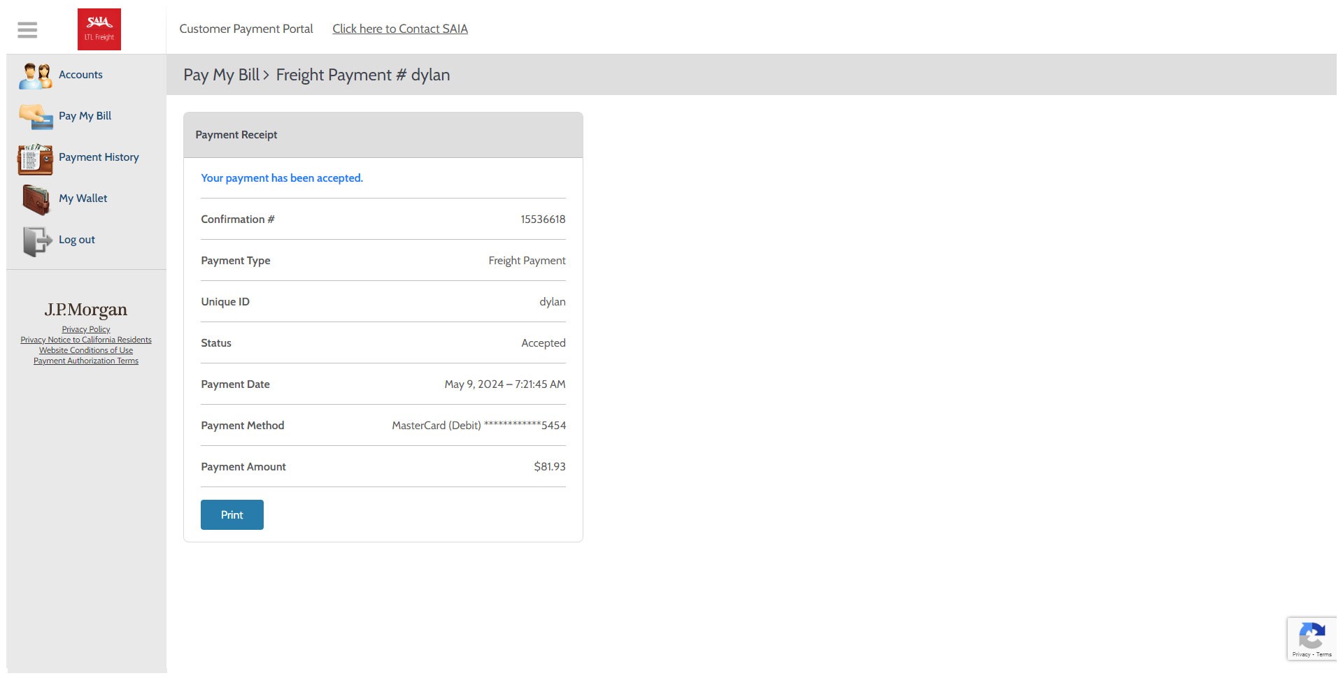
Task: Click the reCAPTCHA badge logo
Action: click(x=1312, y=636)
